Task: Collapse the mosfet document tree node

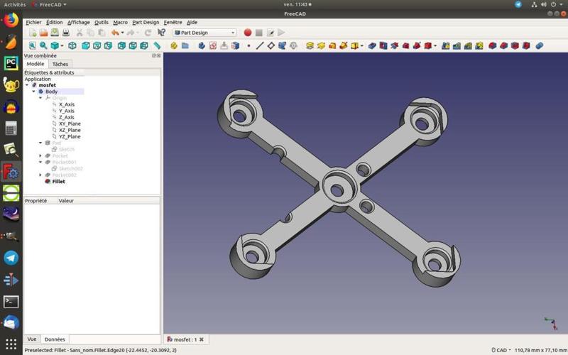Action: click(x=27, y=85)
